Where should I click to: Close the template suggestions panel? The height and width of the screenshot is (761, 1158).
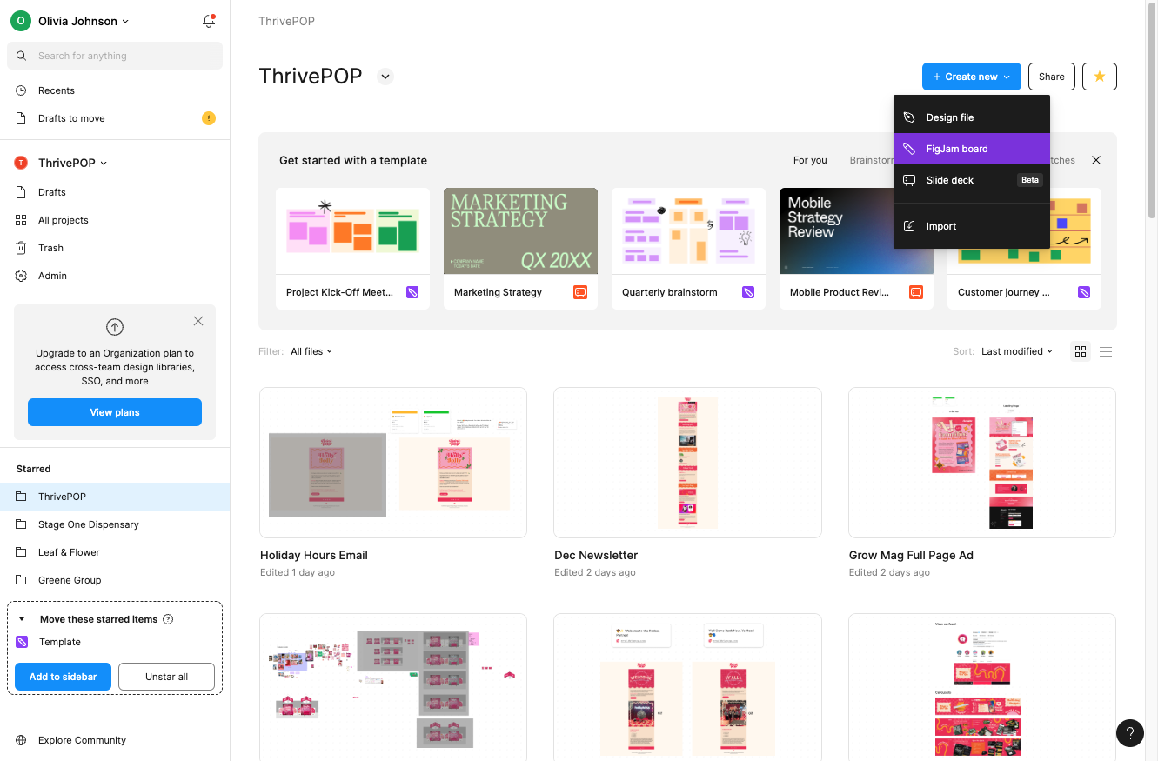[1096, 160]
